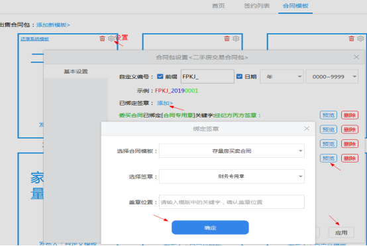Click trash icon on the middle template card
The height and width of the screenshot is (246, 367).
click(227, 38)
